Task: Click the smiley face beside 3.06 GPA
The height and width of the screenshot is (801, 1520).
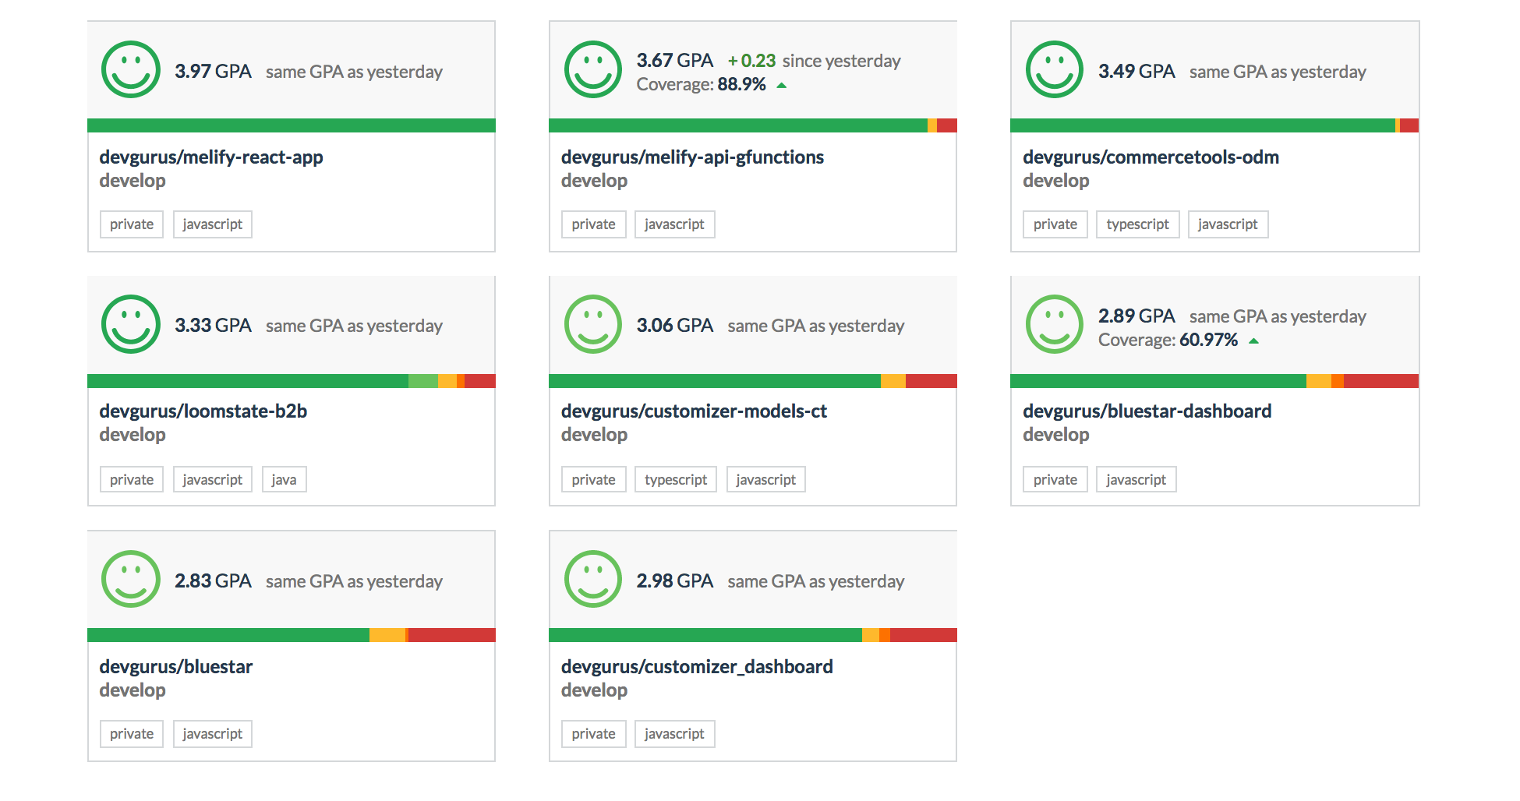Action: coord(593,324)
